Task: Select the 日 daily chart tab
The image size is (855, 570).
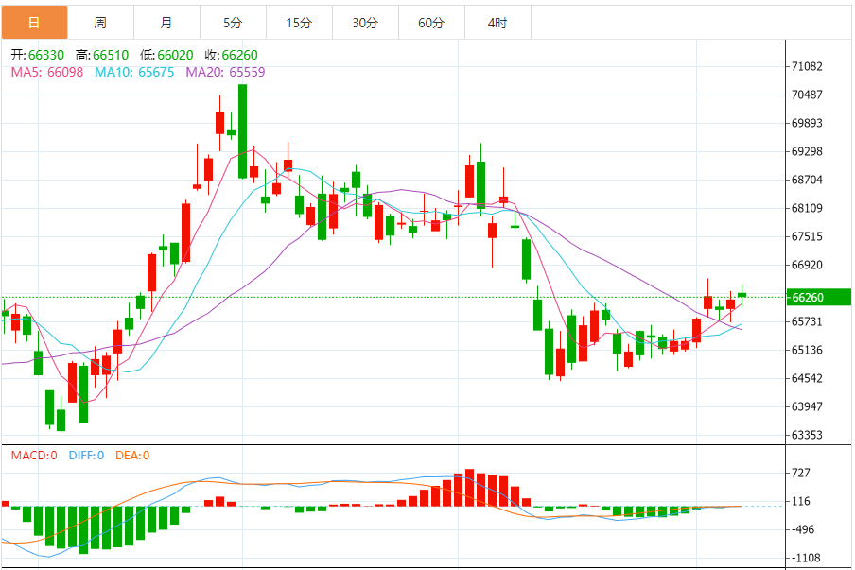Action: (x=34, y=23)
